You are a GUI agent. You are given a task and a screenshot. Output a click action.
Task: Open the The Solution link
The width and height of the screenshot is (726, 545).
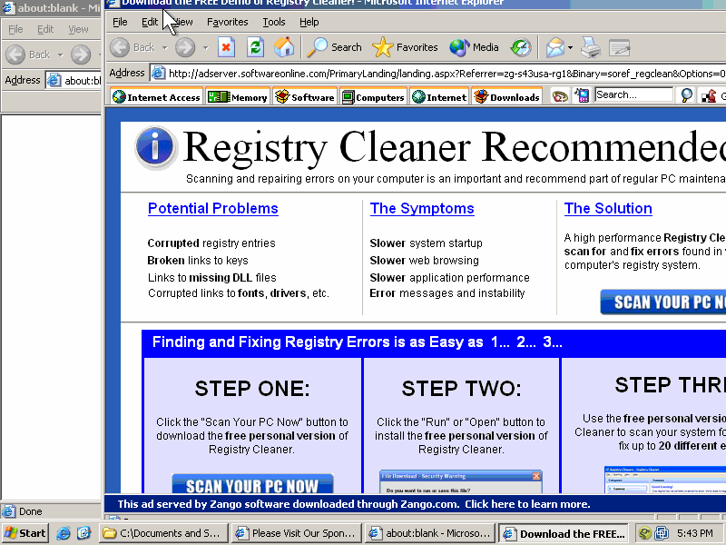608,209
